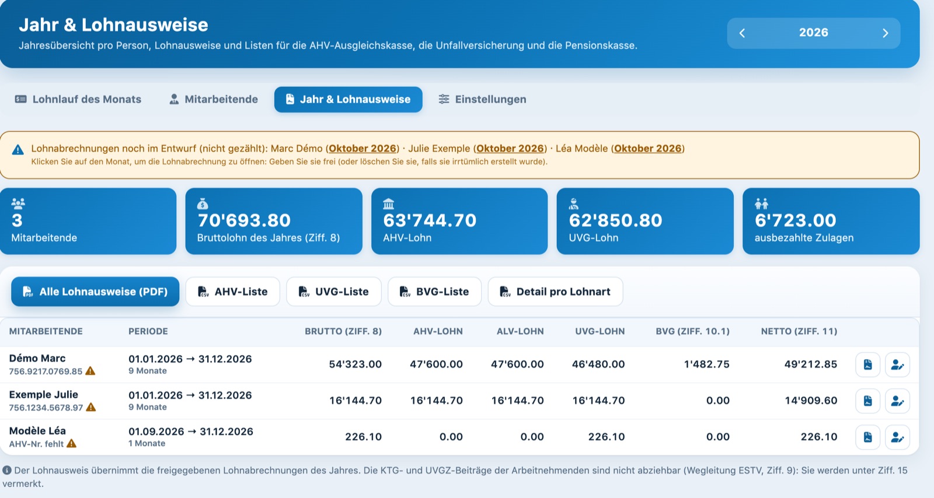This screenshot has height=498, width=934.
Task: Click the worker icon on the UVG-Lohn card
Action: (x=574, y=204)
